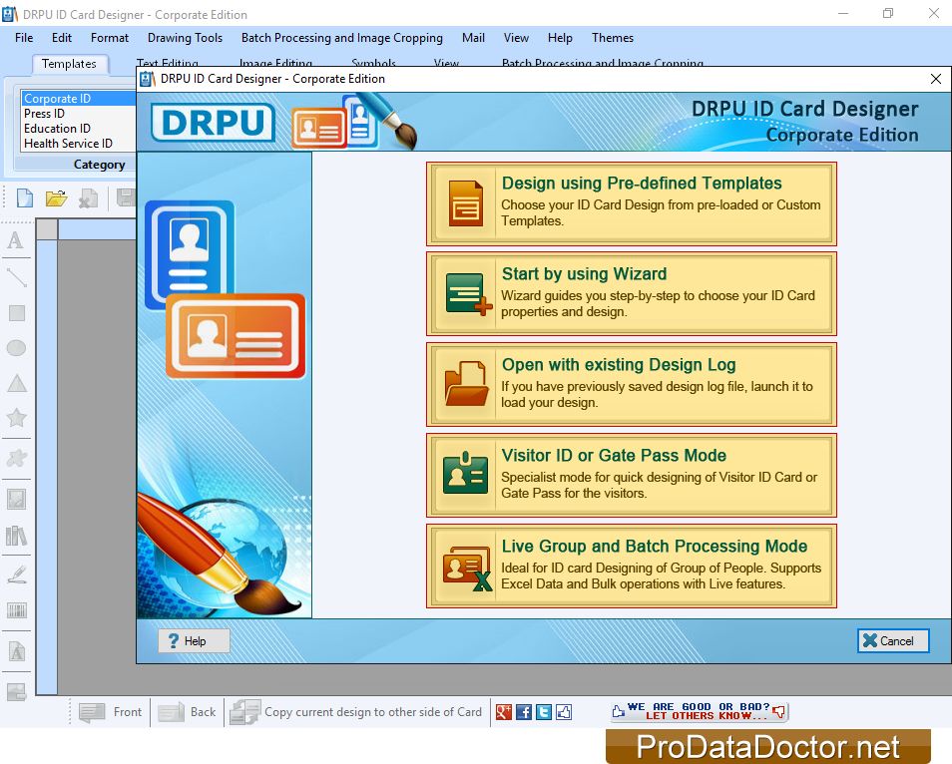The image size is (952, 764).
Task: Open the Drawing Tools menu
Action: tap(185, 38)
